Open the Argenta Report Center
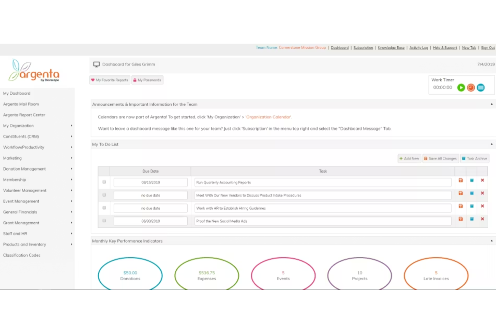The image size is (496, 331). coord(24,115)
